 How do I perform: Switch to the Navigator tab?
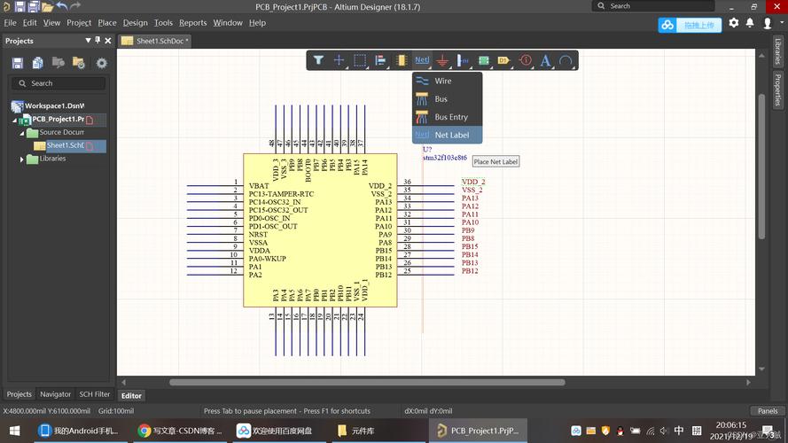click(55, 394)
